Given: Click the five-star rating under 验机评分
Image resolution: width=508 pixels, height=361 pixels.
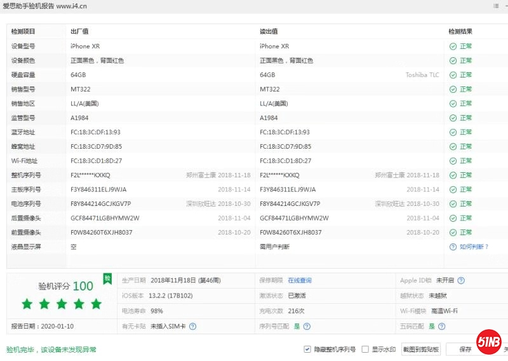Looking at the screenshot, I should pyautogui.click(x=61, y=304).
